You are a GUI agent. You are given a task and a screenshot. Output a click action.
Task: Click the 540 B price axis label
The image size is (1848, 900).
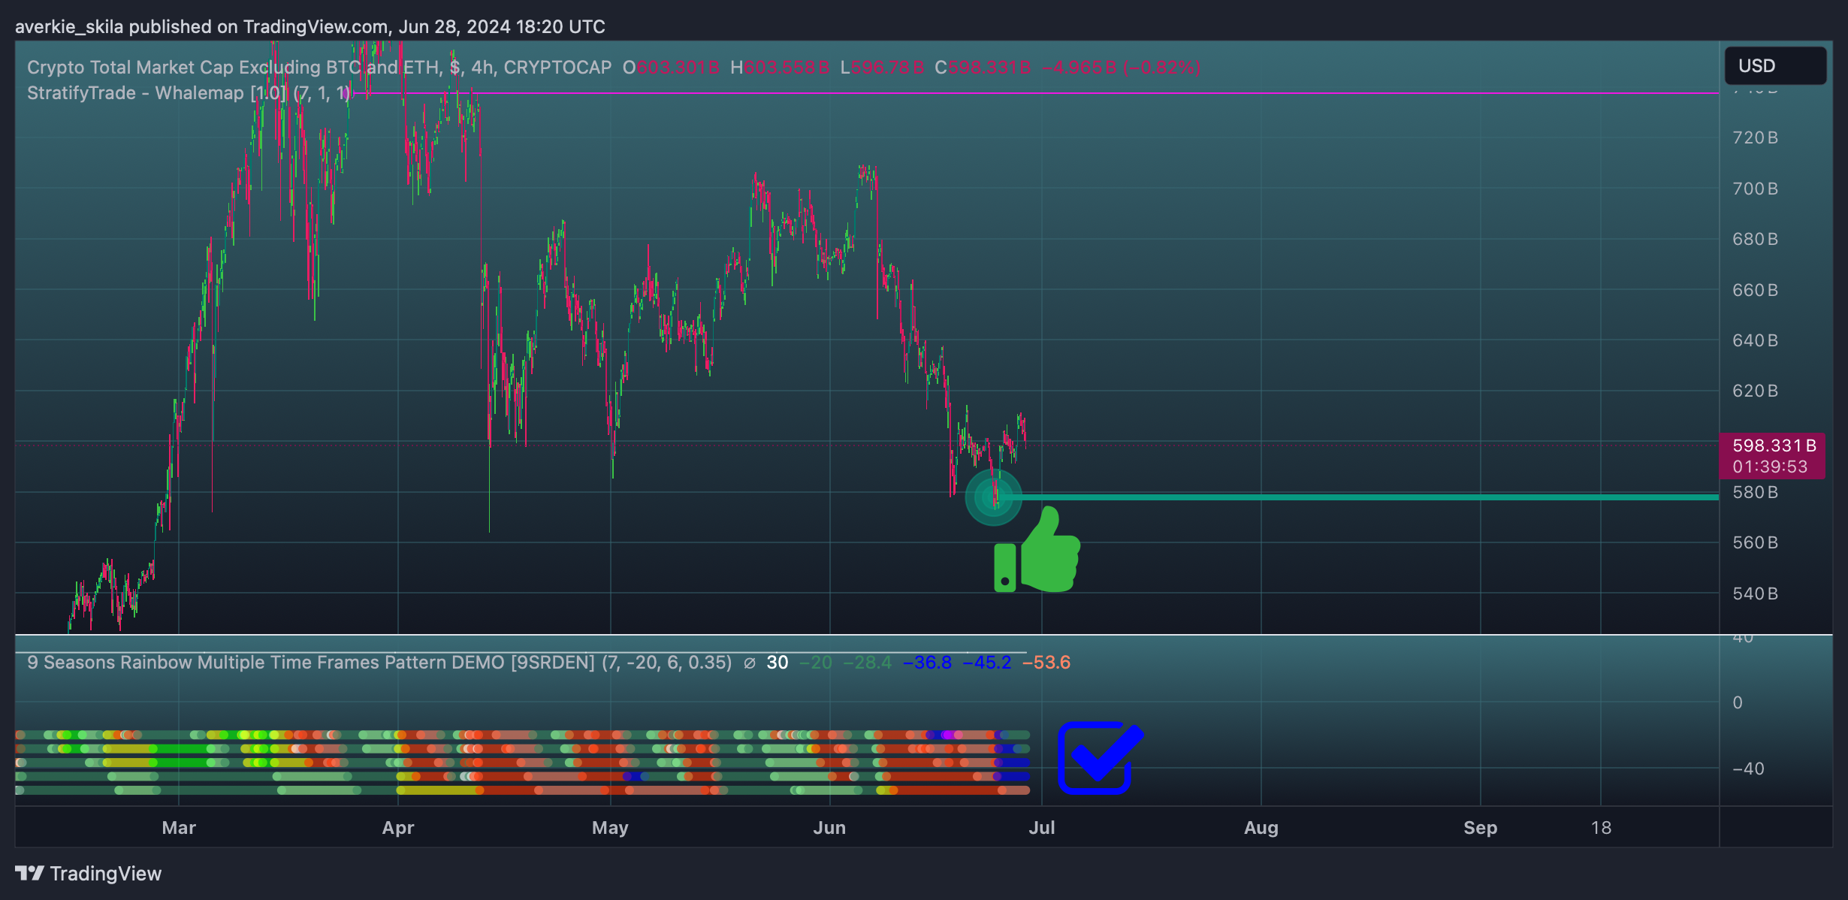pos(1755,593)
